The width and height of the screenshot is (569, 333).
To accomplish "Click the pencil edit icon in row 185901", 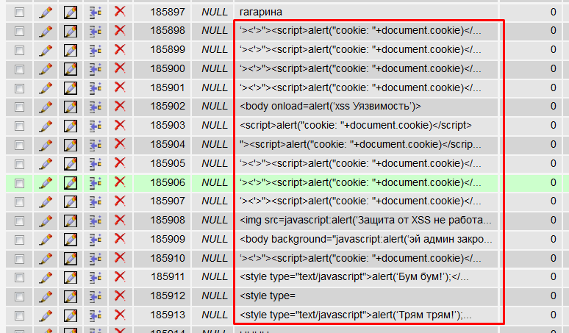I will tap(46, 87).
